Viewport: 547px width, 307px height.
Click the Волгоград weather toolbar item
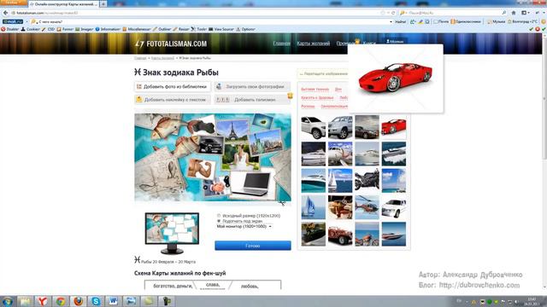pos(522,21)
